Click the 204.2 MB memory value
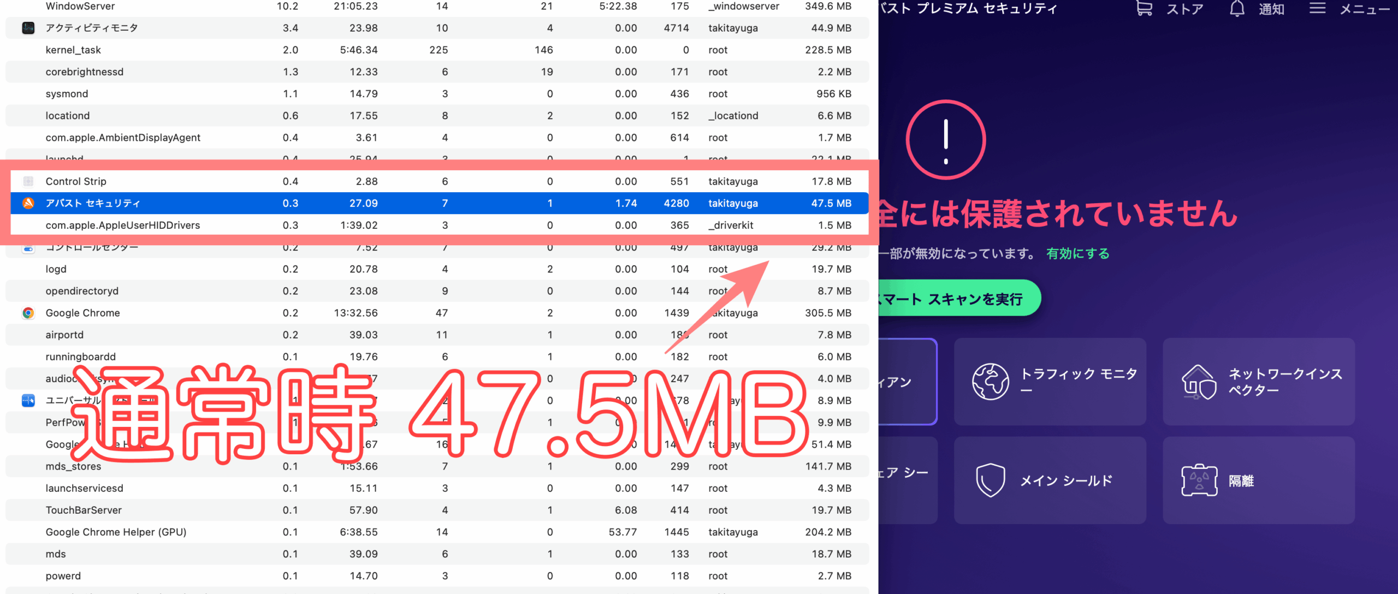Viewport: 1398px width, 594px height. pos(828,532)
